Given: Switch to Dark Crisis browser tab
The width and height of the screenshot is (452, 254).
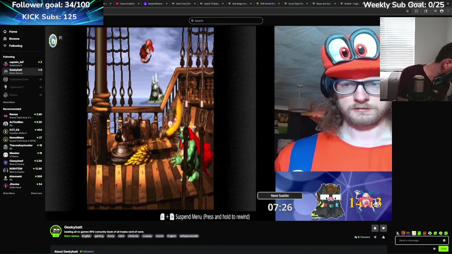Looking at the screenshot, I should click(x=183, y=4).
